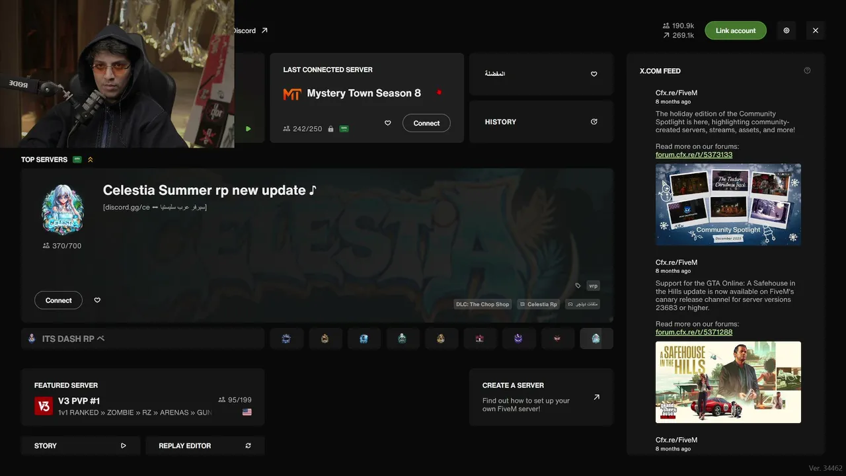This screenshot has width=846, height=476.
Task: Select first server icon in top servers strip
Action: click(286, 338)
